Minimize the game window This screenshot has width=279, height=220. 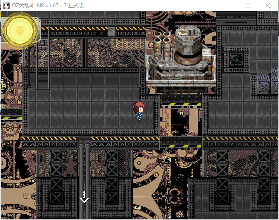point(228,6)
